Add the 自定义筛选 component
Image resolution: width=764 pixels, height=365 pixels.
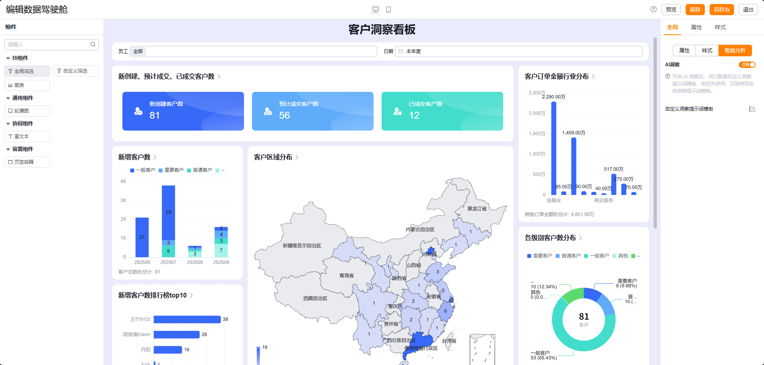76,71
